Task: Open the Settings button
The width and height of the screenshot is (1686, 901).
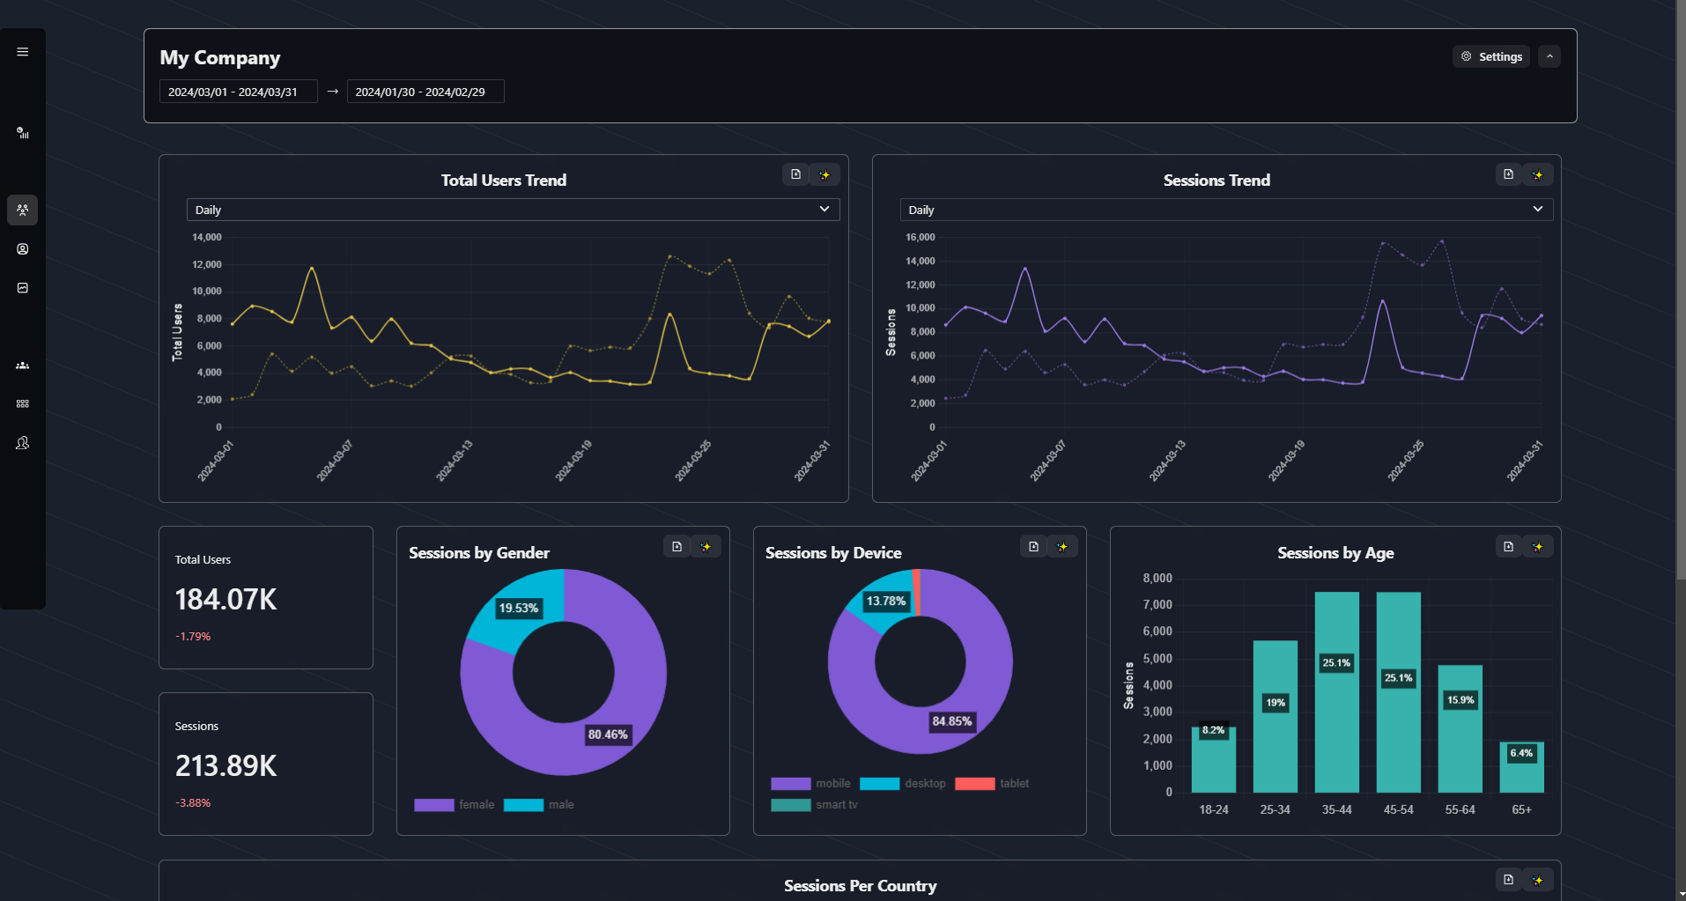Action: click(x=1491, y=56)
